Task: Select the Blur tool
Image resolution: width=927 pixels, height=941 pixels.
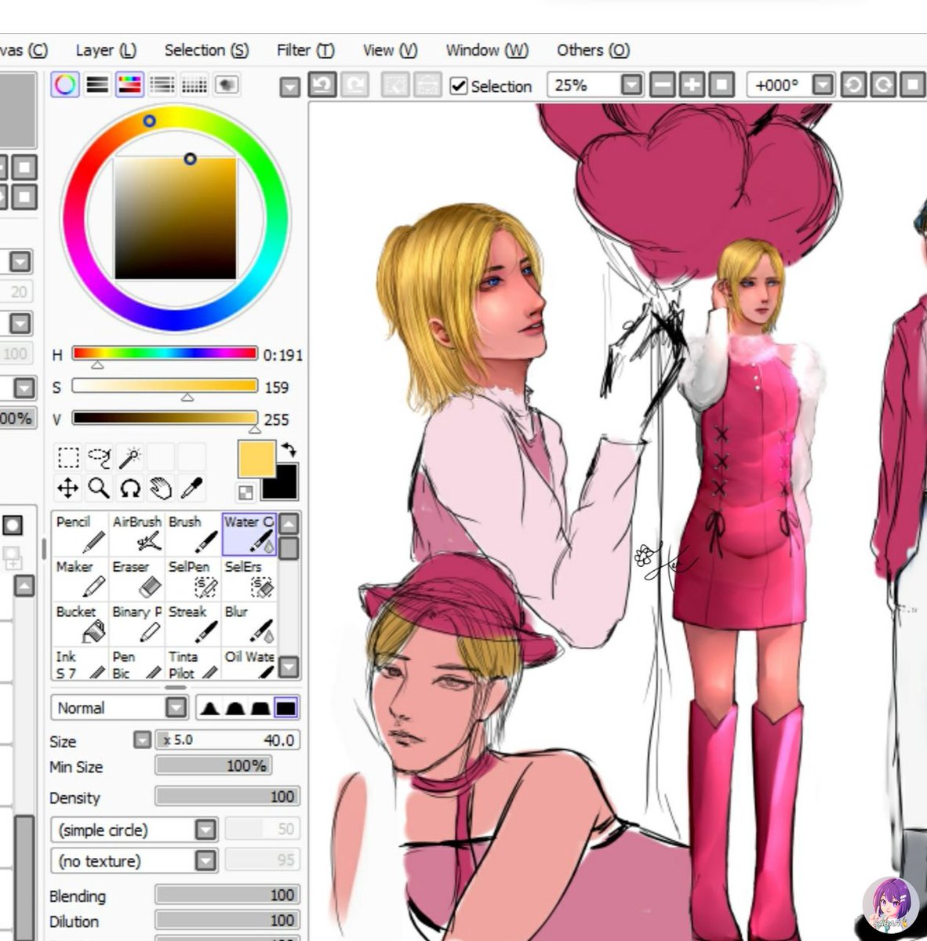Action: pyautogui.click(x=249, y=623)
